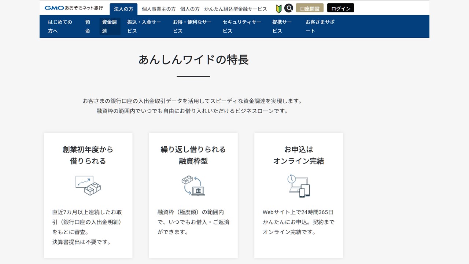
Task: Open the かんたん組込型金融サービス page
Action: tap(236, 9)
